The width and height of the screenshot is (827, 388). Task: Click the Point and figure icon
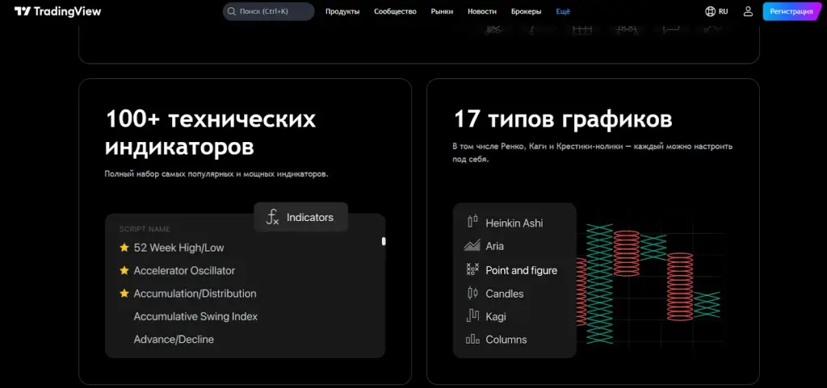click(x=472, y=269)
